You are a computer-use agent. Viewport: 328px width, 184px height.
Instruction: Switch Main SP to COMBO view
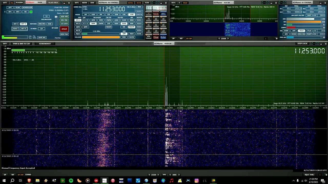pyautogui.click(x=28, y=175)
